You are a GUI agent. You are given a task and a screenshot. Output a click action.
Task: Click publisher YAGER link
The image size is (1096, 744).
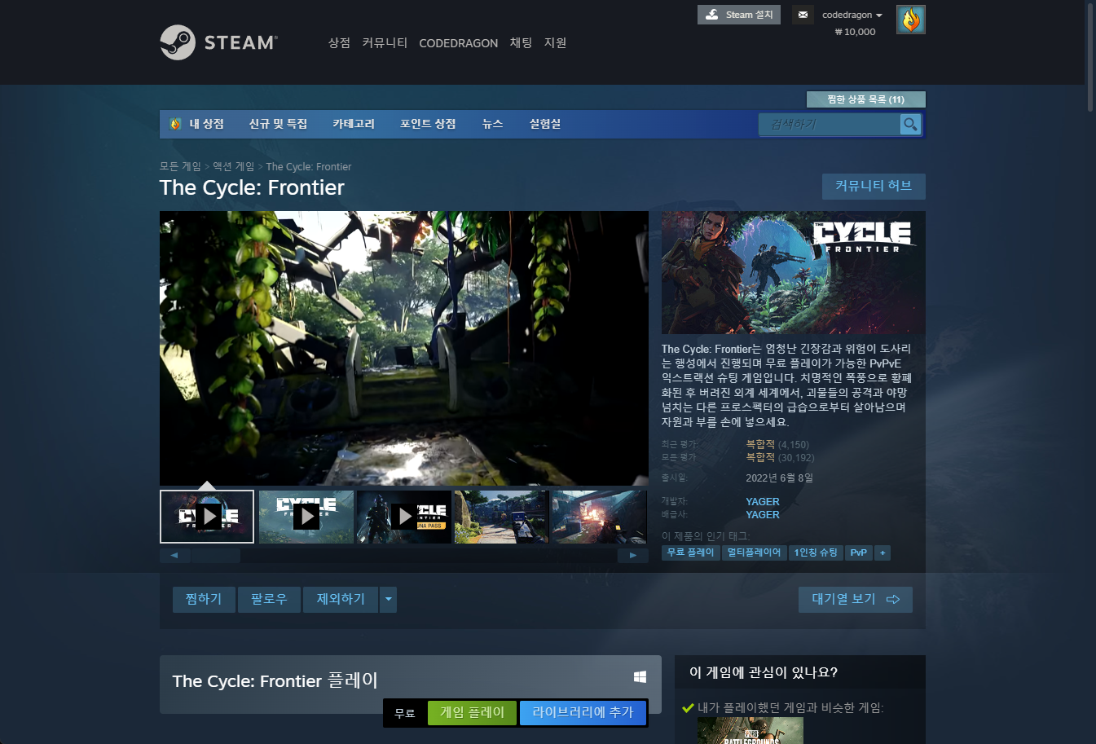(x=763, y=515)
